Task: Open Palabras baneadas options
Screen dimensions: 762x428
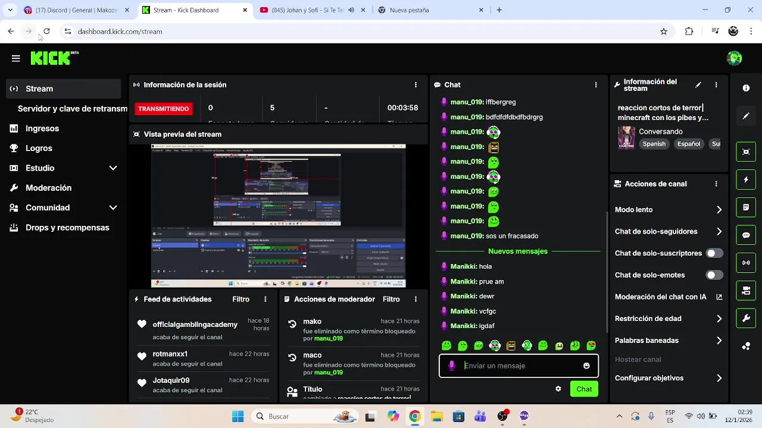Action: [x=669, y=341]
